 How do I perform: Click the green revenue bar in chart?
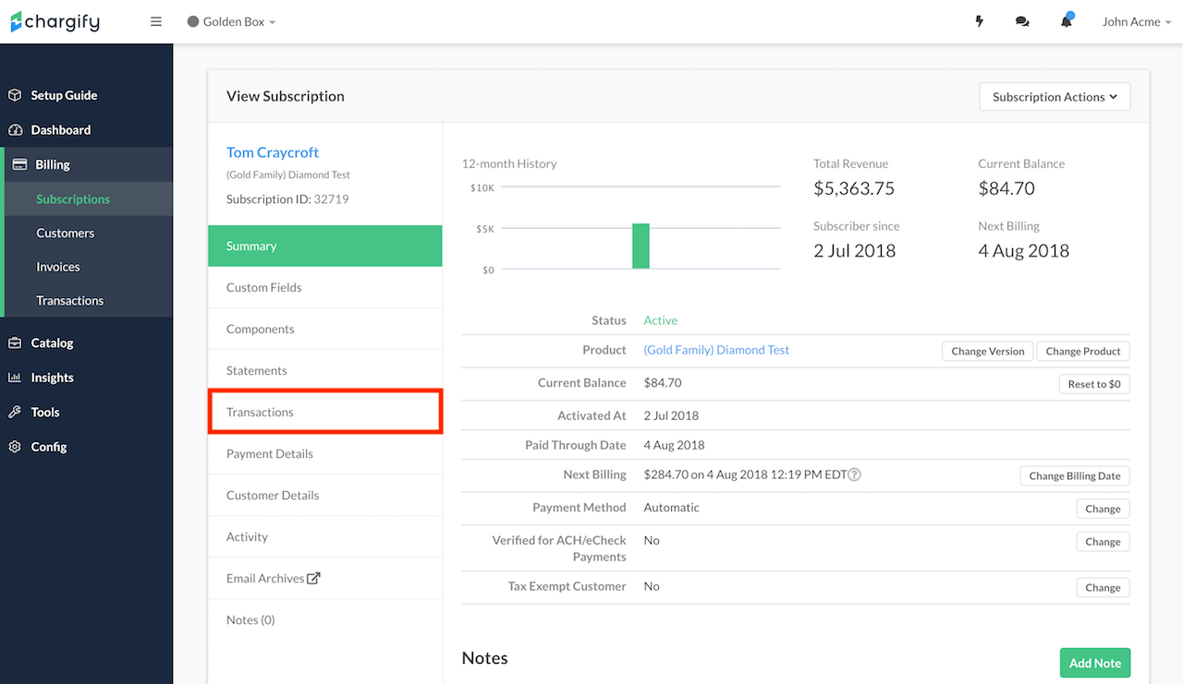640,246
